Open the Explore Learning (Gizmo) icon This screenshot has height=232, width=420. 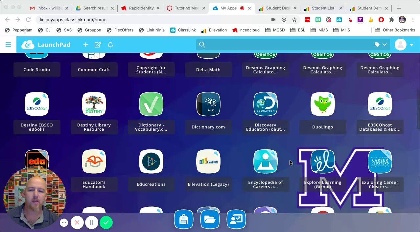(323, 162)
